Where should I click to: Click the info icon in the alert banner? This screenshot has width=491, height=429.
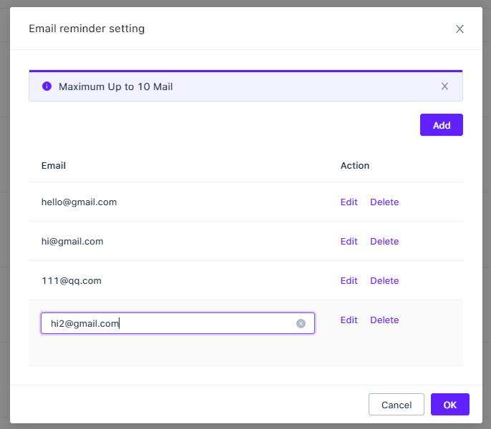tap(47, 86)
